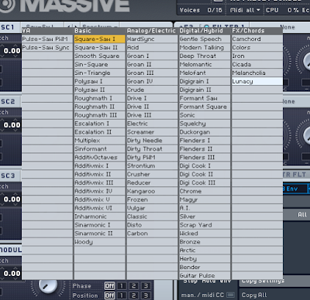
Task: Select Digigrain II wavetable
Action: coord(205,90)
